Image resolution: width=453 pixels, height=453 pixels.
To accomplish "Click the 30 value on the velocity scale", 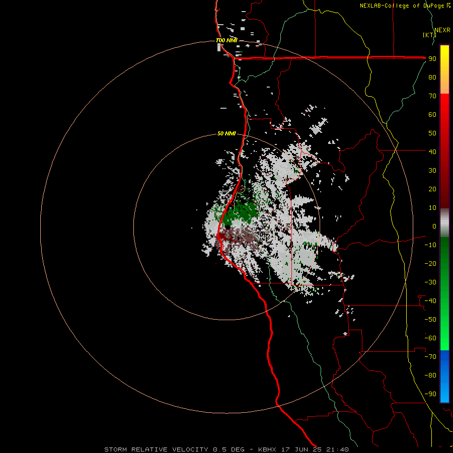I will click(432, 171).
